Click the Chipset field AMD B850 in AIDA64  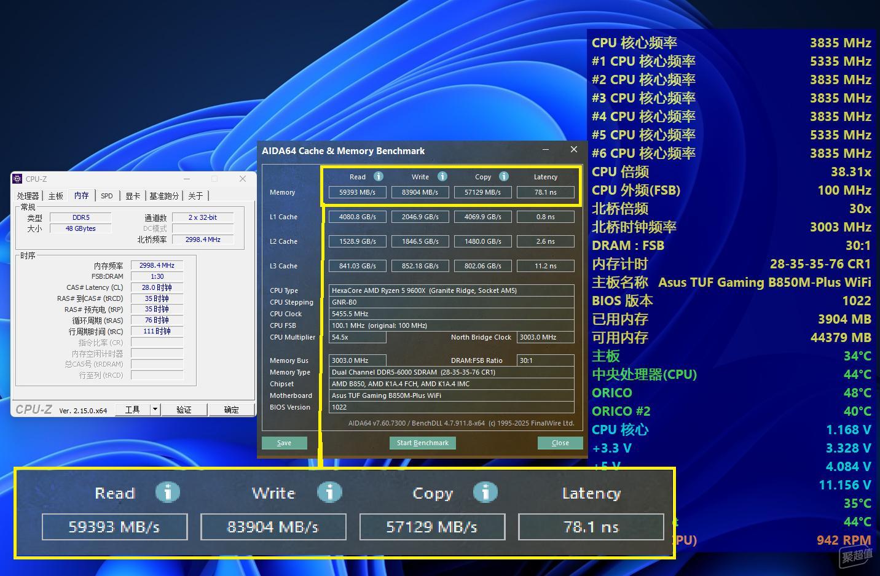point(452,384)
